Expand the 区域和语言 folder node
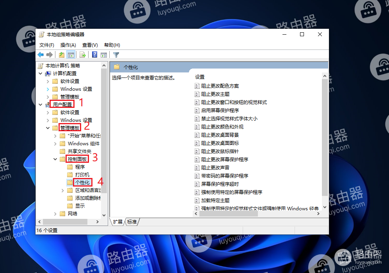 point(63,190)
